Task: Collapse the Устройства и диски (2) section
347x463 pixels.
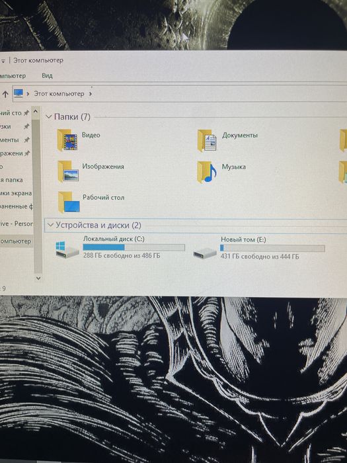Action: 50,225
